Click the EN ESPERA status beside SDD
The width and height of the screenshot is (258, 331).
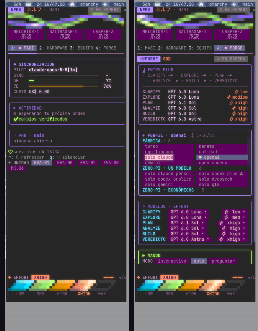coord(231,59)
